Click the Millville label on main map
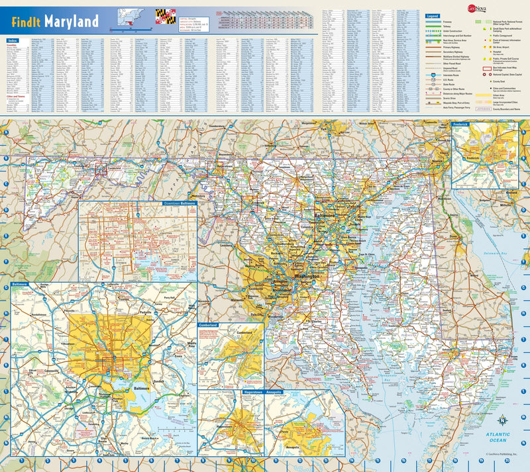The width and height of the screenshot is (530, 472). pyautogui.click(x=505, y=205)
